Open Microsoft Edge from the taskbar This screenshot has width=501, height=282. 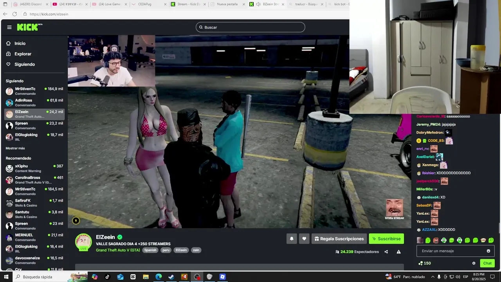click(159, 277)
